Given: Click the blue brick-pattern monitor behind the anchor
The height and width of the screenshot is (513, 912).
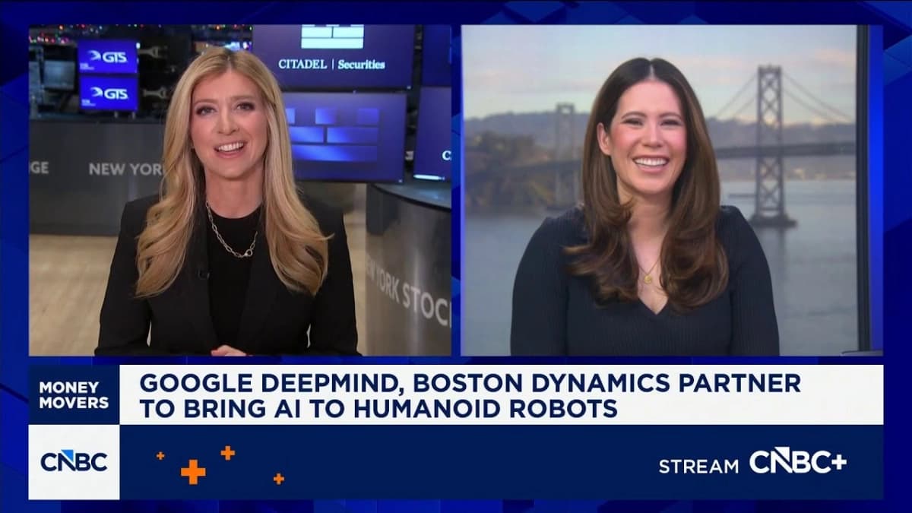Looking at the screenshot, I should 344,135.
